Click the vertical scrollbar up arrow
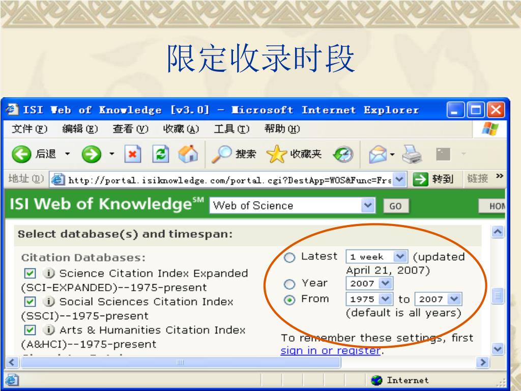Image resolution: width=521 pixels, height=391 pixels. [x=498, y=232]
